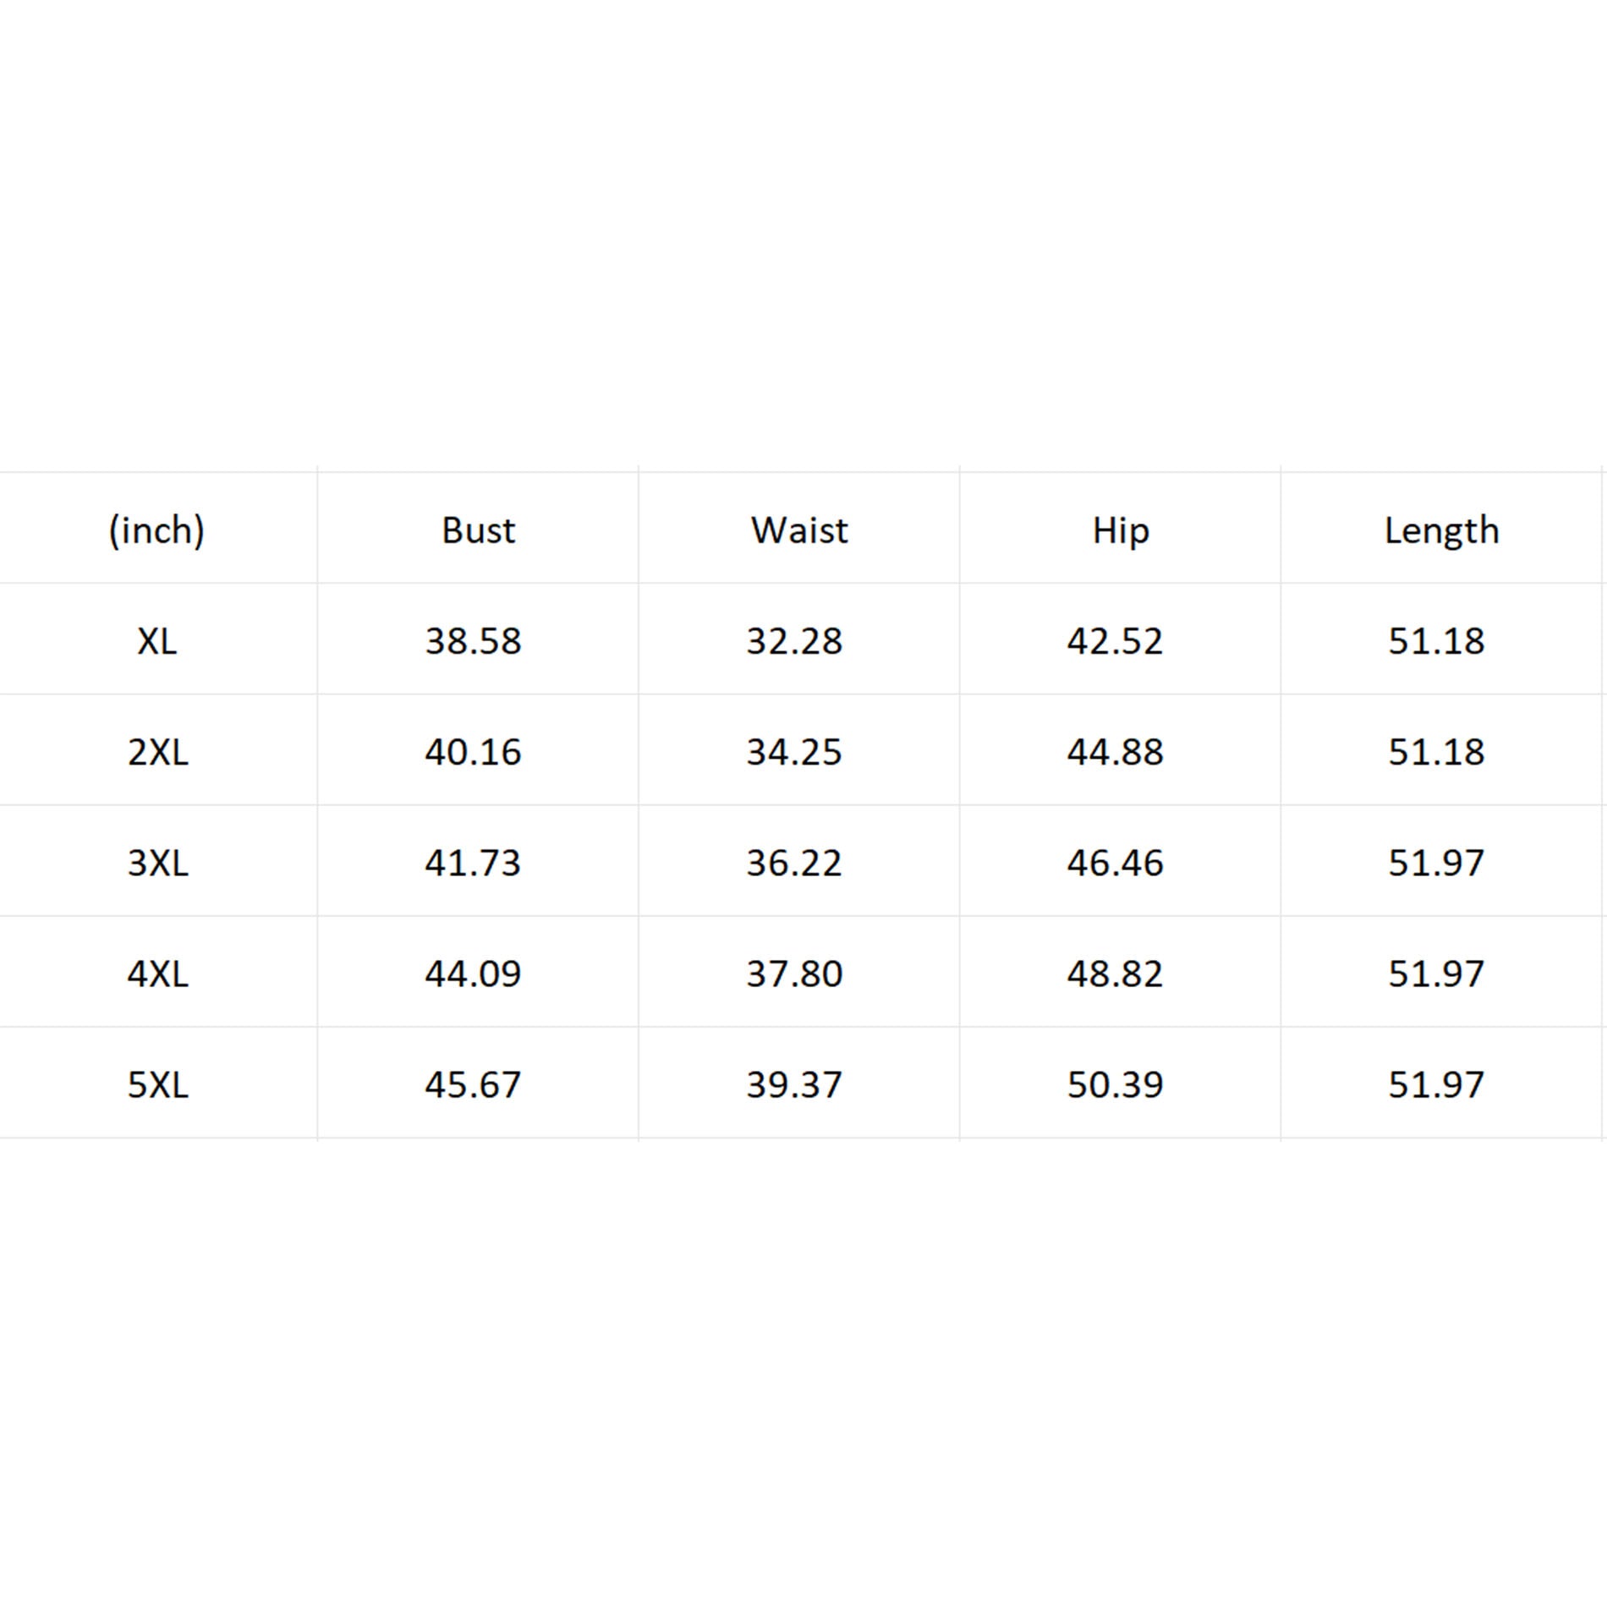Select the 3XL waist value 36.22
This screenshot has height=1607, width=1607.
point(794,863)
